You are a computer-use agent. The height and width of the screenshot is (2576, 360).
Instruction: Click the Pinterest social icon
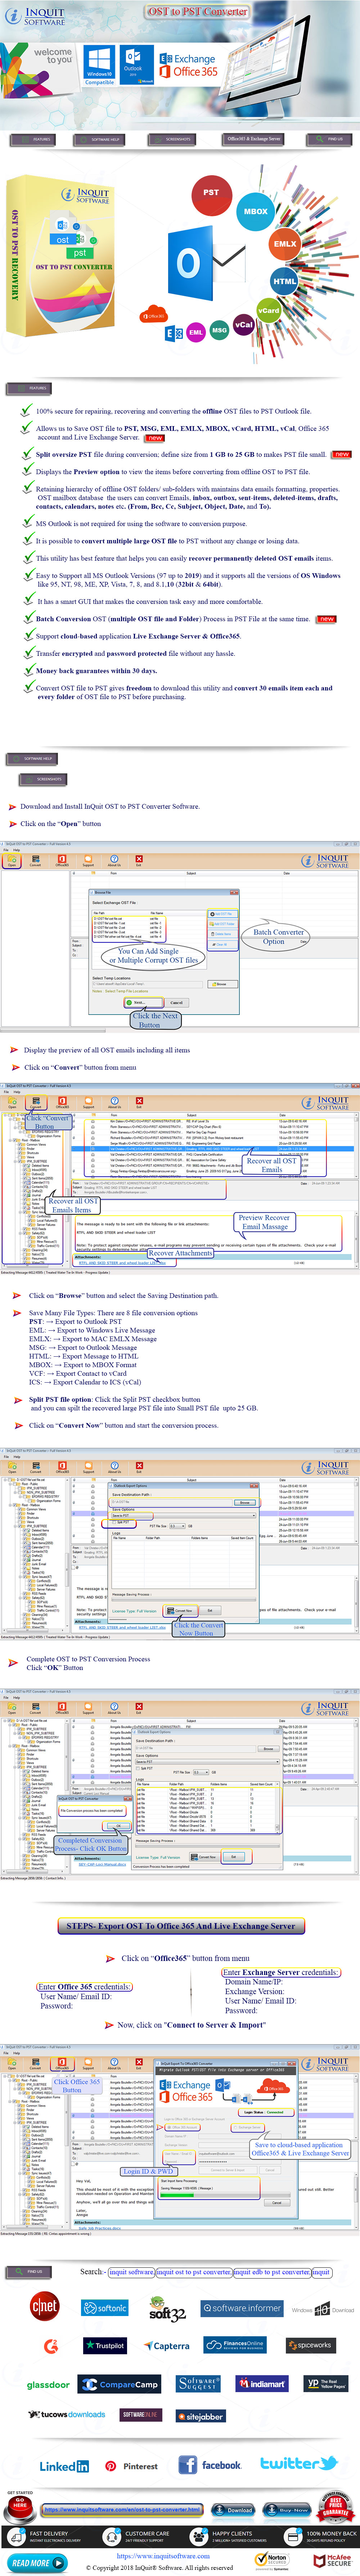click(132, 2466)
